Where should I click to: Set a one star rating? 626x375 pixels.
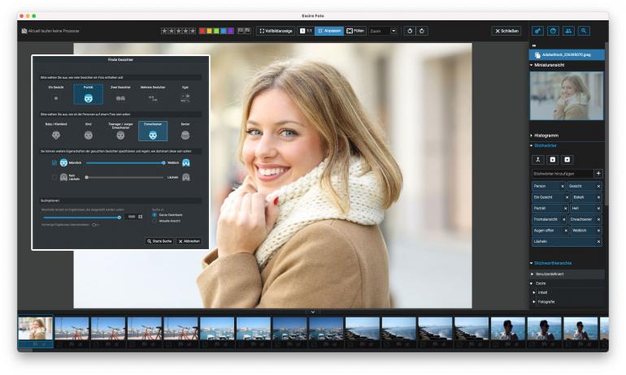[x=164, y=31]
